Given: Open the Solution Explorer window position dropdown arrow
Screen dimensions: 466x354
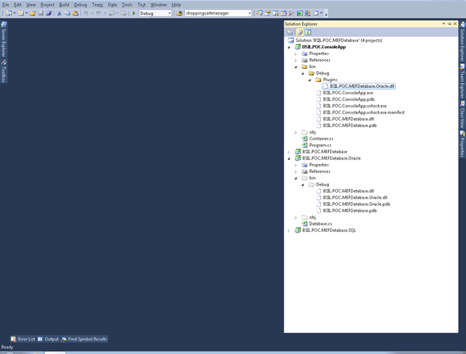Looking at the screenshot, I should pos(443,24).
